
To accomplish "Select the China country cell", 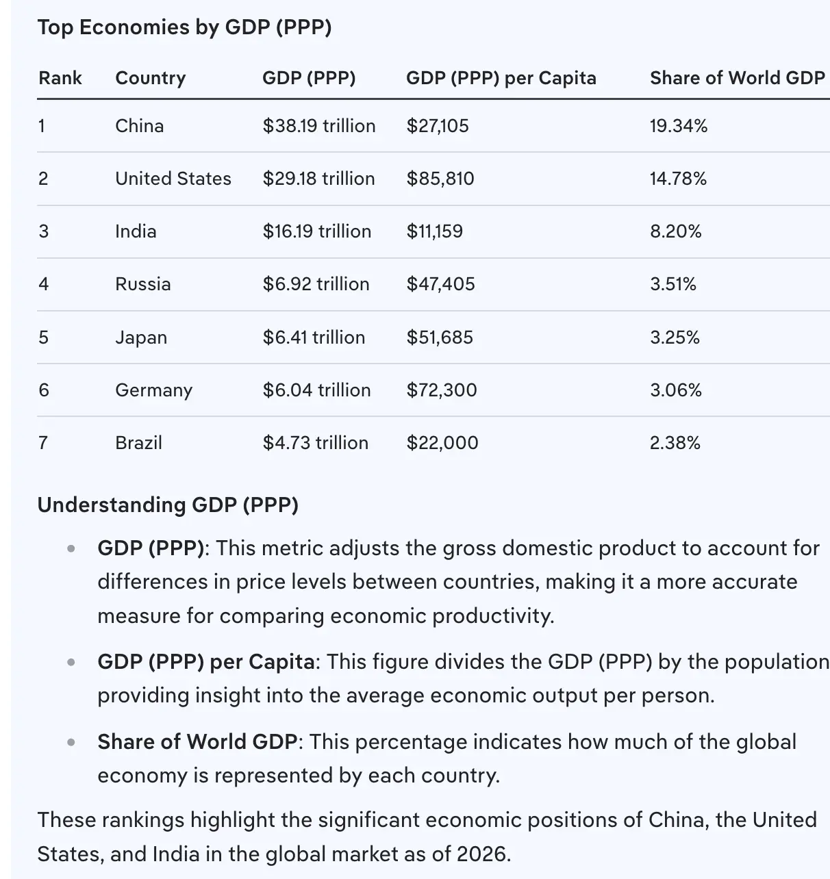I will tap(140, 126).
